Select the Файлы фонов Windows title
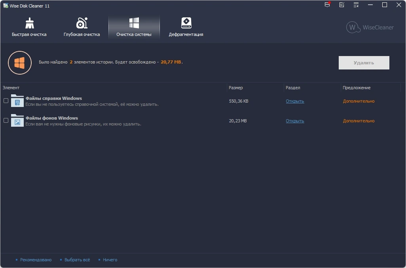406x268 pixels. coord(51,118)
